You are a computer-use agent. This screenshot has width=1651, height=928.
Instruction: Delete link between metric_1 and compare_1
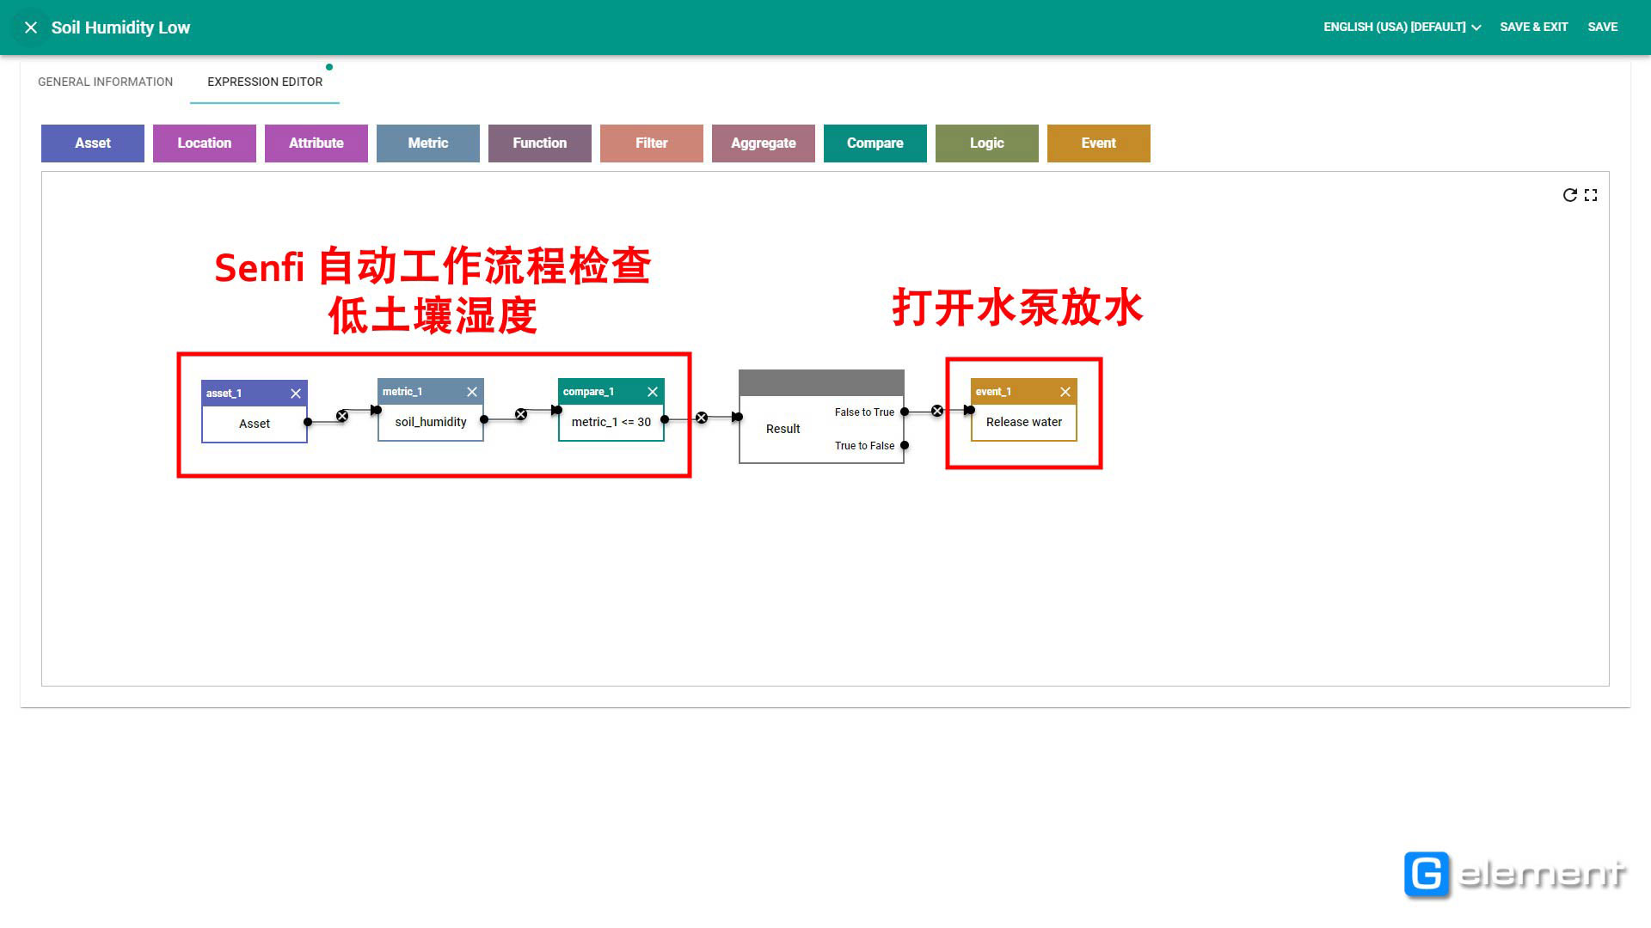click(521, 414)
